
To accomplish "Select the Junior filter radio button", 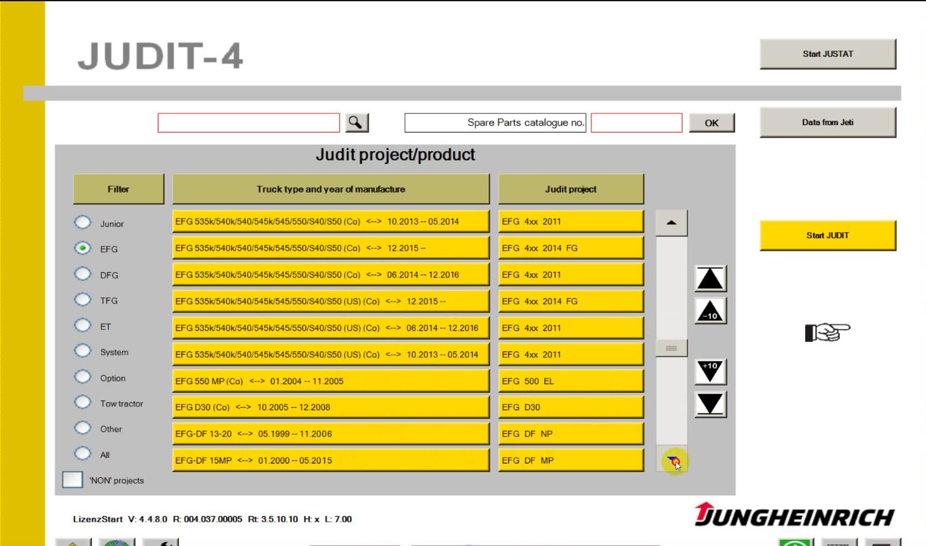I will [x=83, y=223].
